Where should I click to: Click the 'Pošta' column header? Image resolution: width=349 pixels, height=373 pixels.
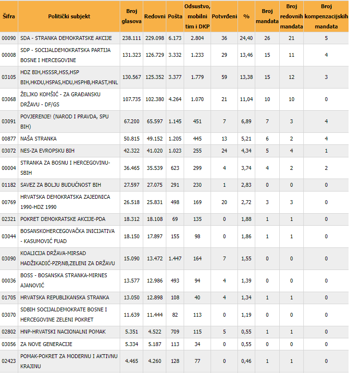point(175,16)
